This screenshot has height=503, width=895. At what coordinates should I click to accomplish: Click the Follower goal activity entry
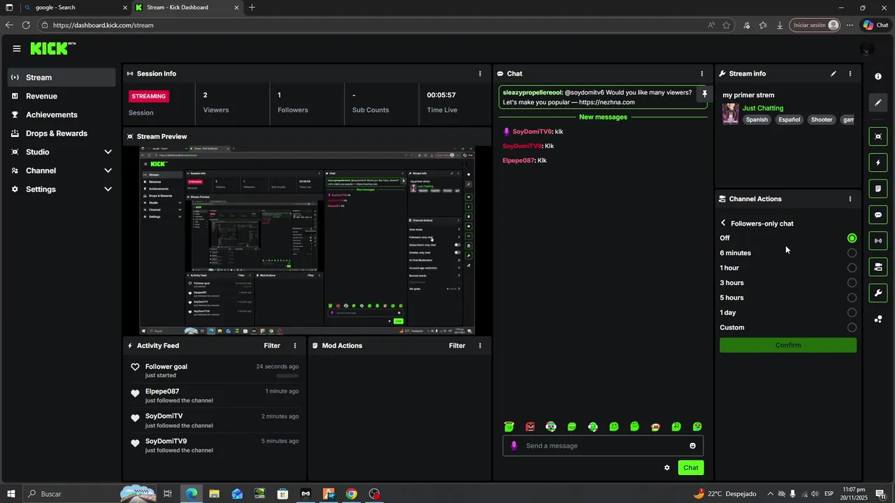tap(215, 370)
